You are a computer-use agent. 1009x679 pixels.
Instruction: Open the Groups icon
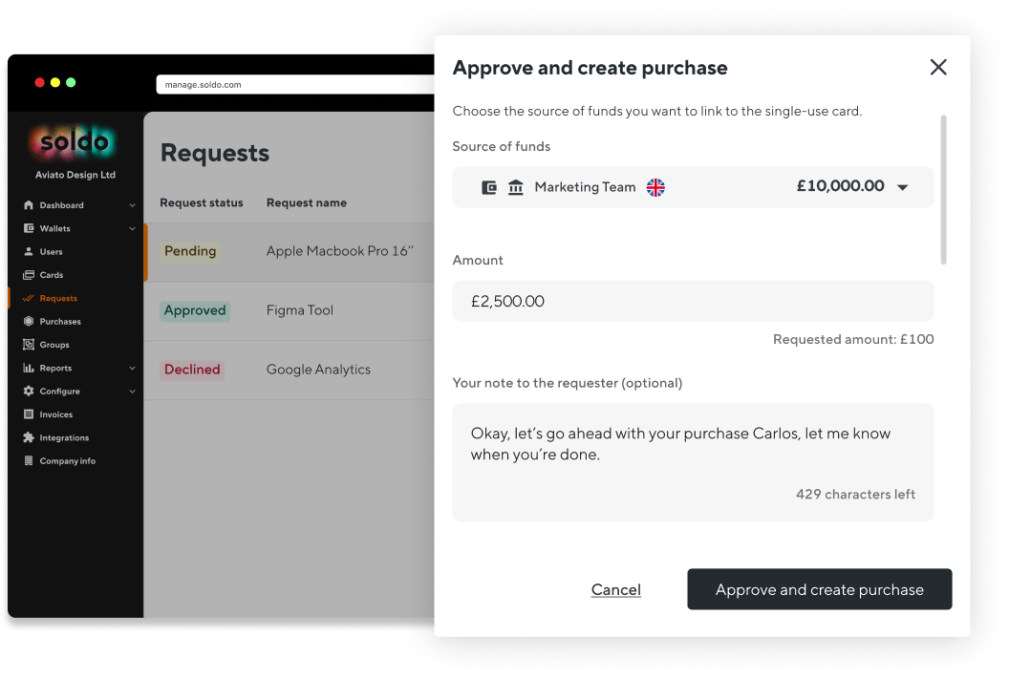29,344
